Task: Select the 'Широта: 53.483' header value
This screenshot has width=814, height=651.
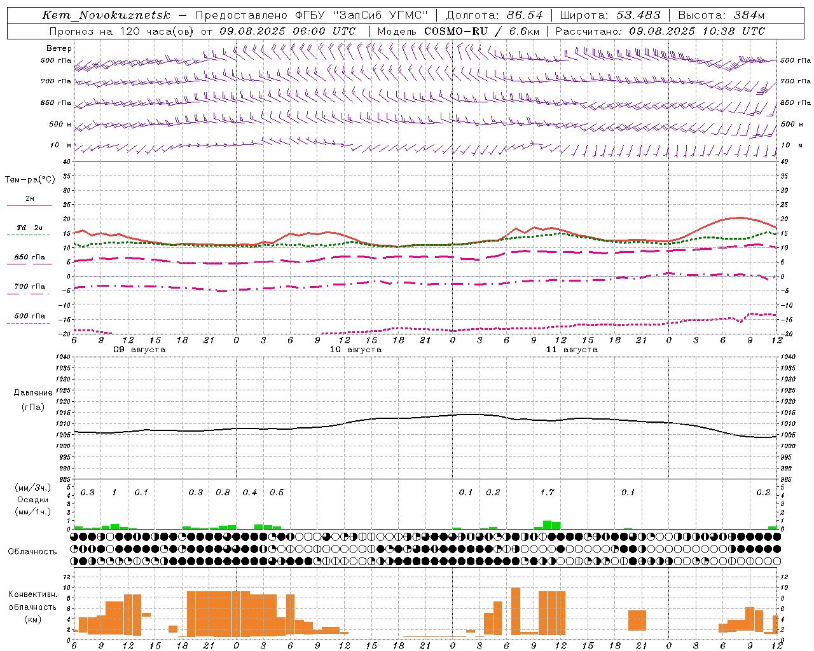Action: point(610,15)
